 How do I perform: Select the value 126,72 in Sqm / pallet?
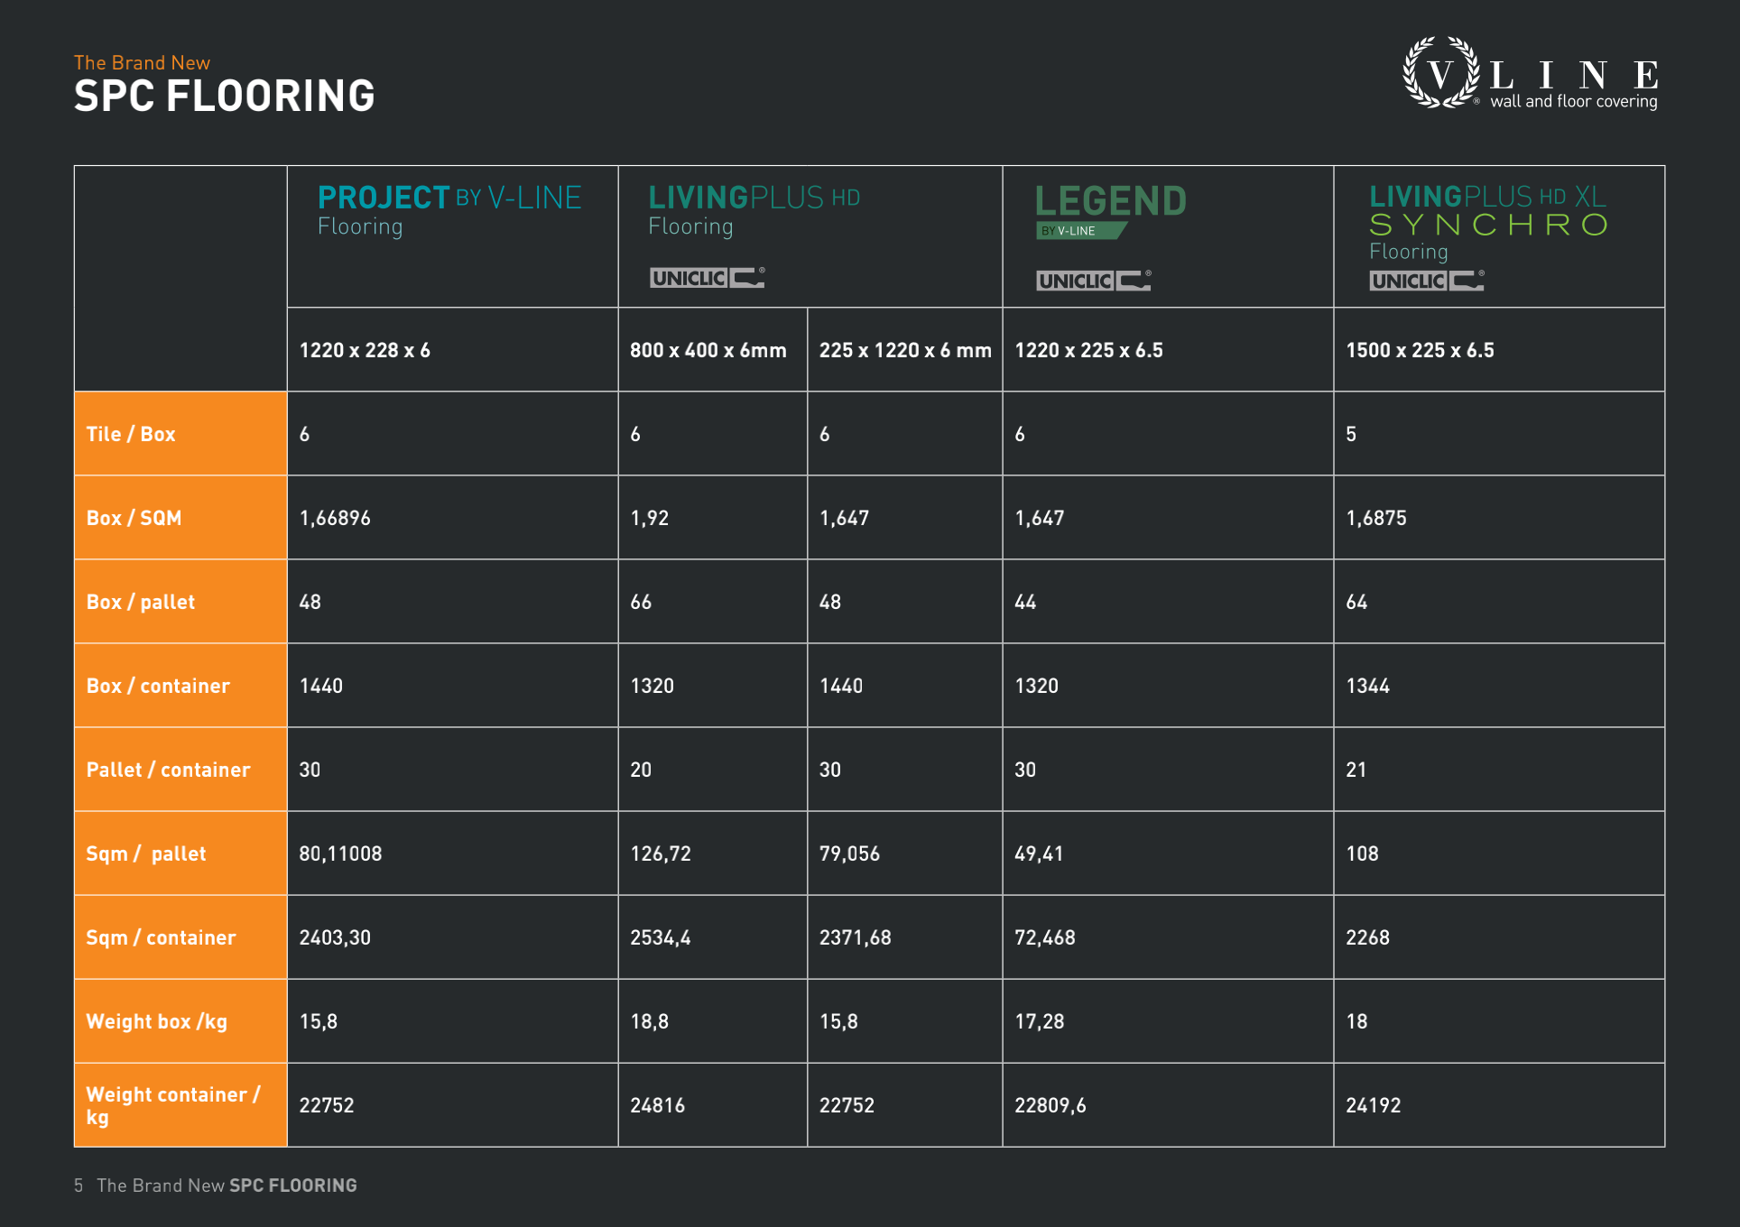click(x=661, y=853)
